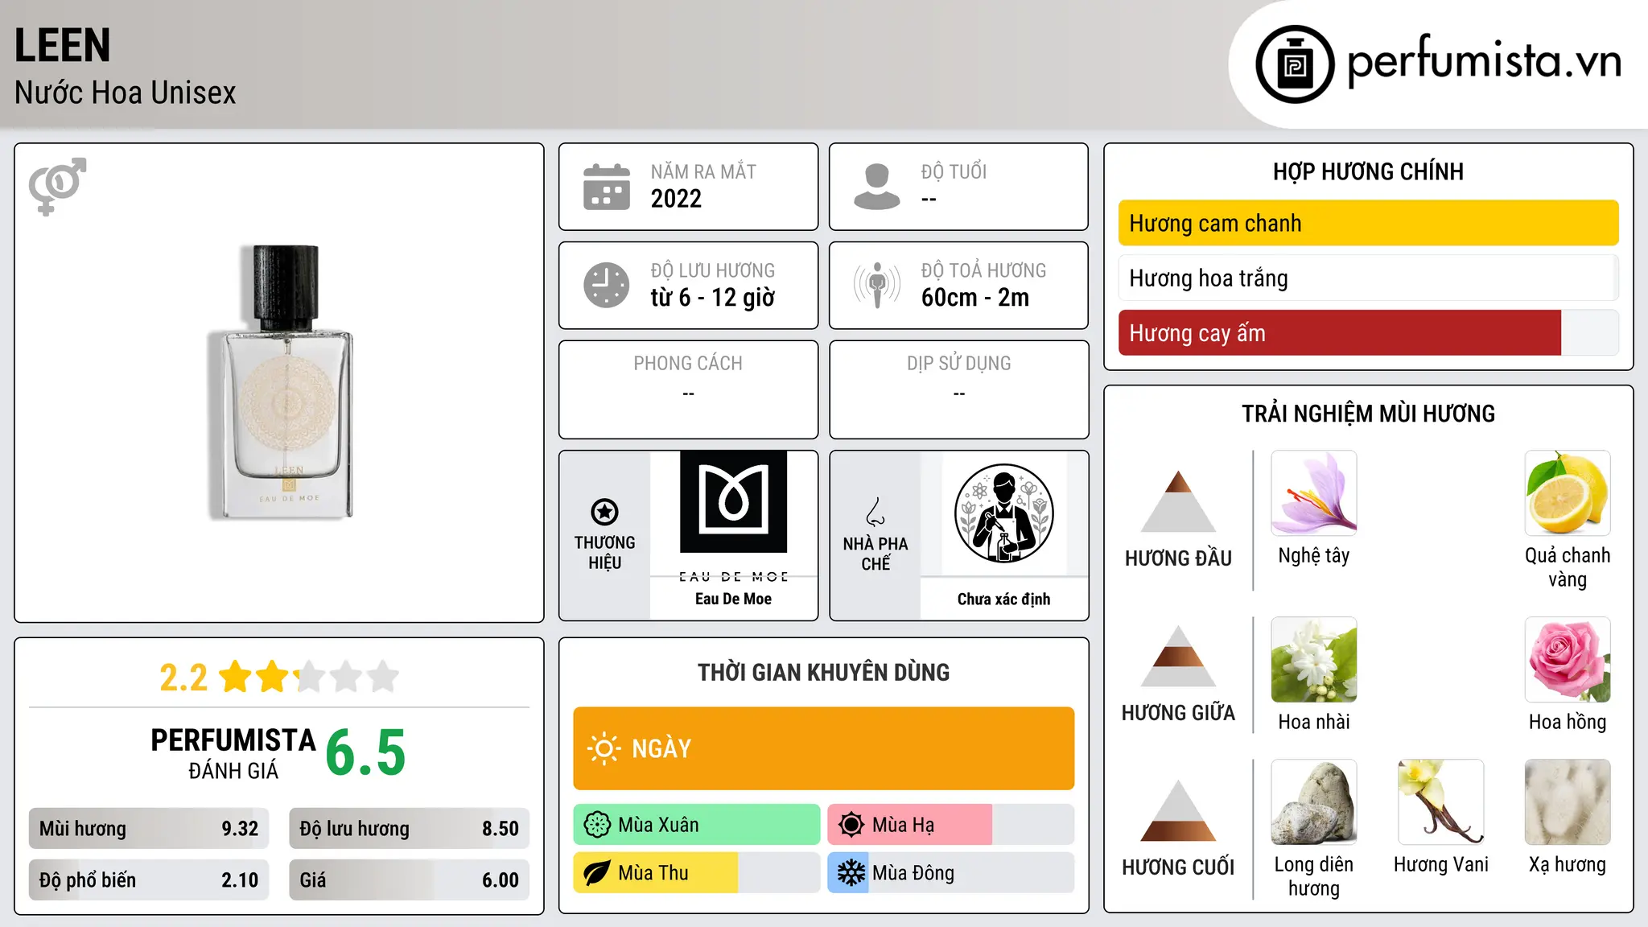
Task: Click the snowflake icon for Mùa Đông
Action: point(851,873)
